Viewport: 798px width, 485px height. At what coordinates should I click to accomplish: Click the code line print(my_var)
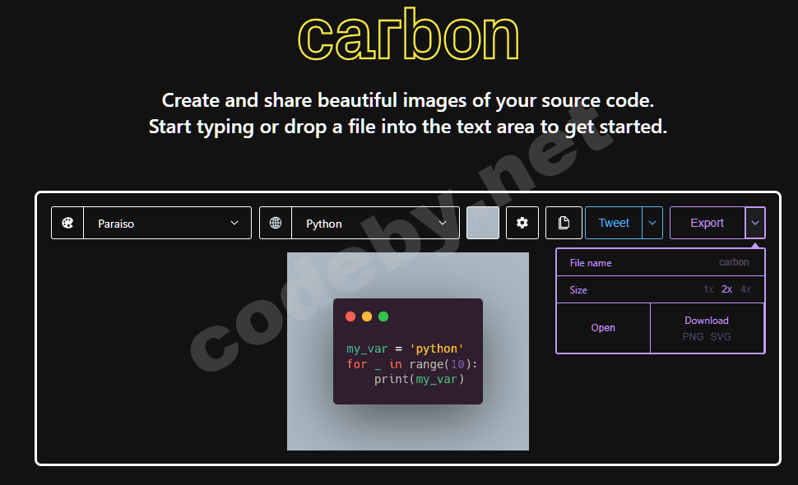[x=420, y=379]
